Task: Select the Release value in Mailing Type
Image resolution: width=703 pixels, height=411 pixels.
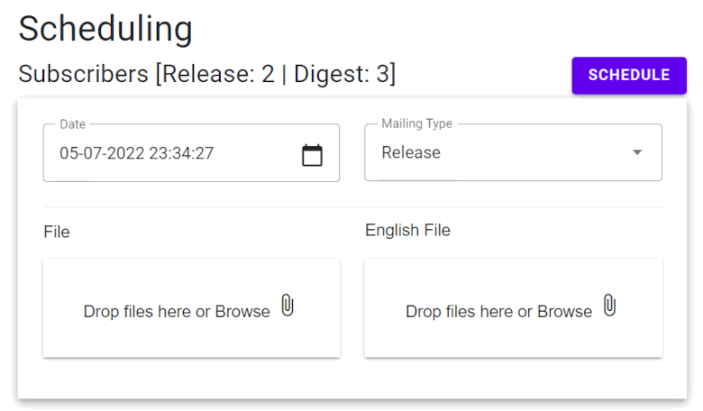Action: tap(411, 153)
